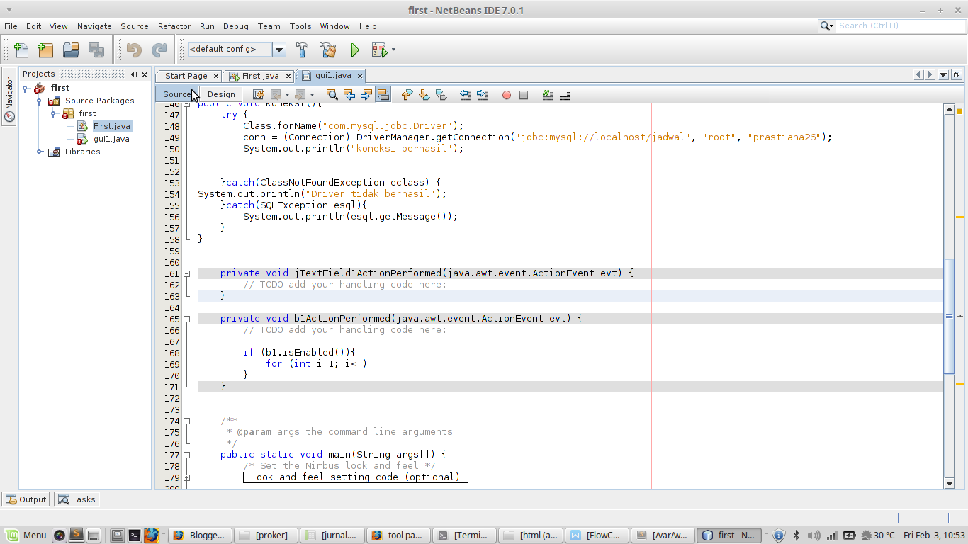
Task: Maximize the editor window button
Action: pos(956,74)
